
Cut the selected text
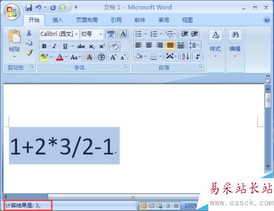coord(29,33)
